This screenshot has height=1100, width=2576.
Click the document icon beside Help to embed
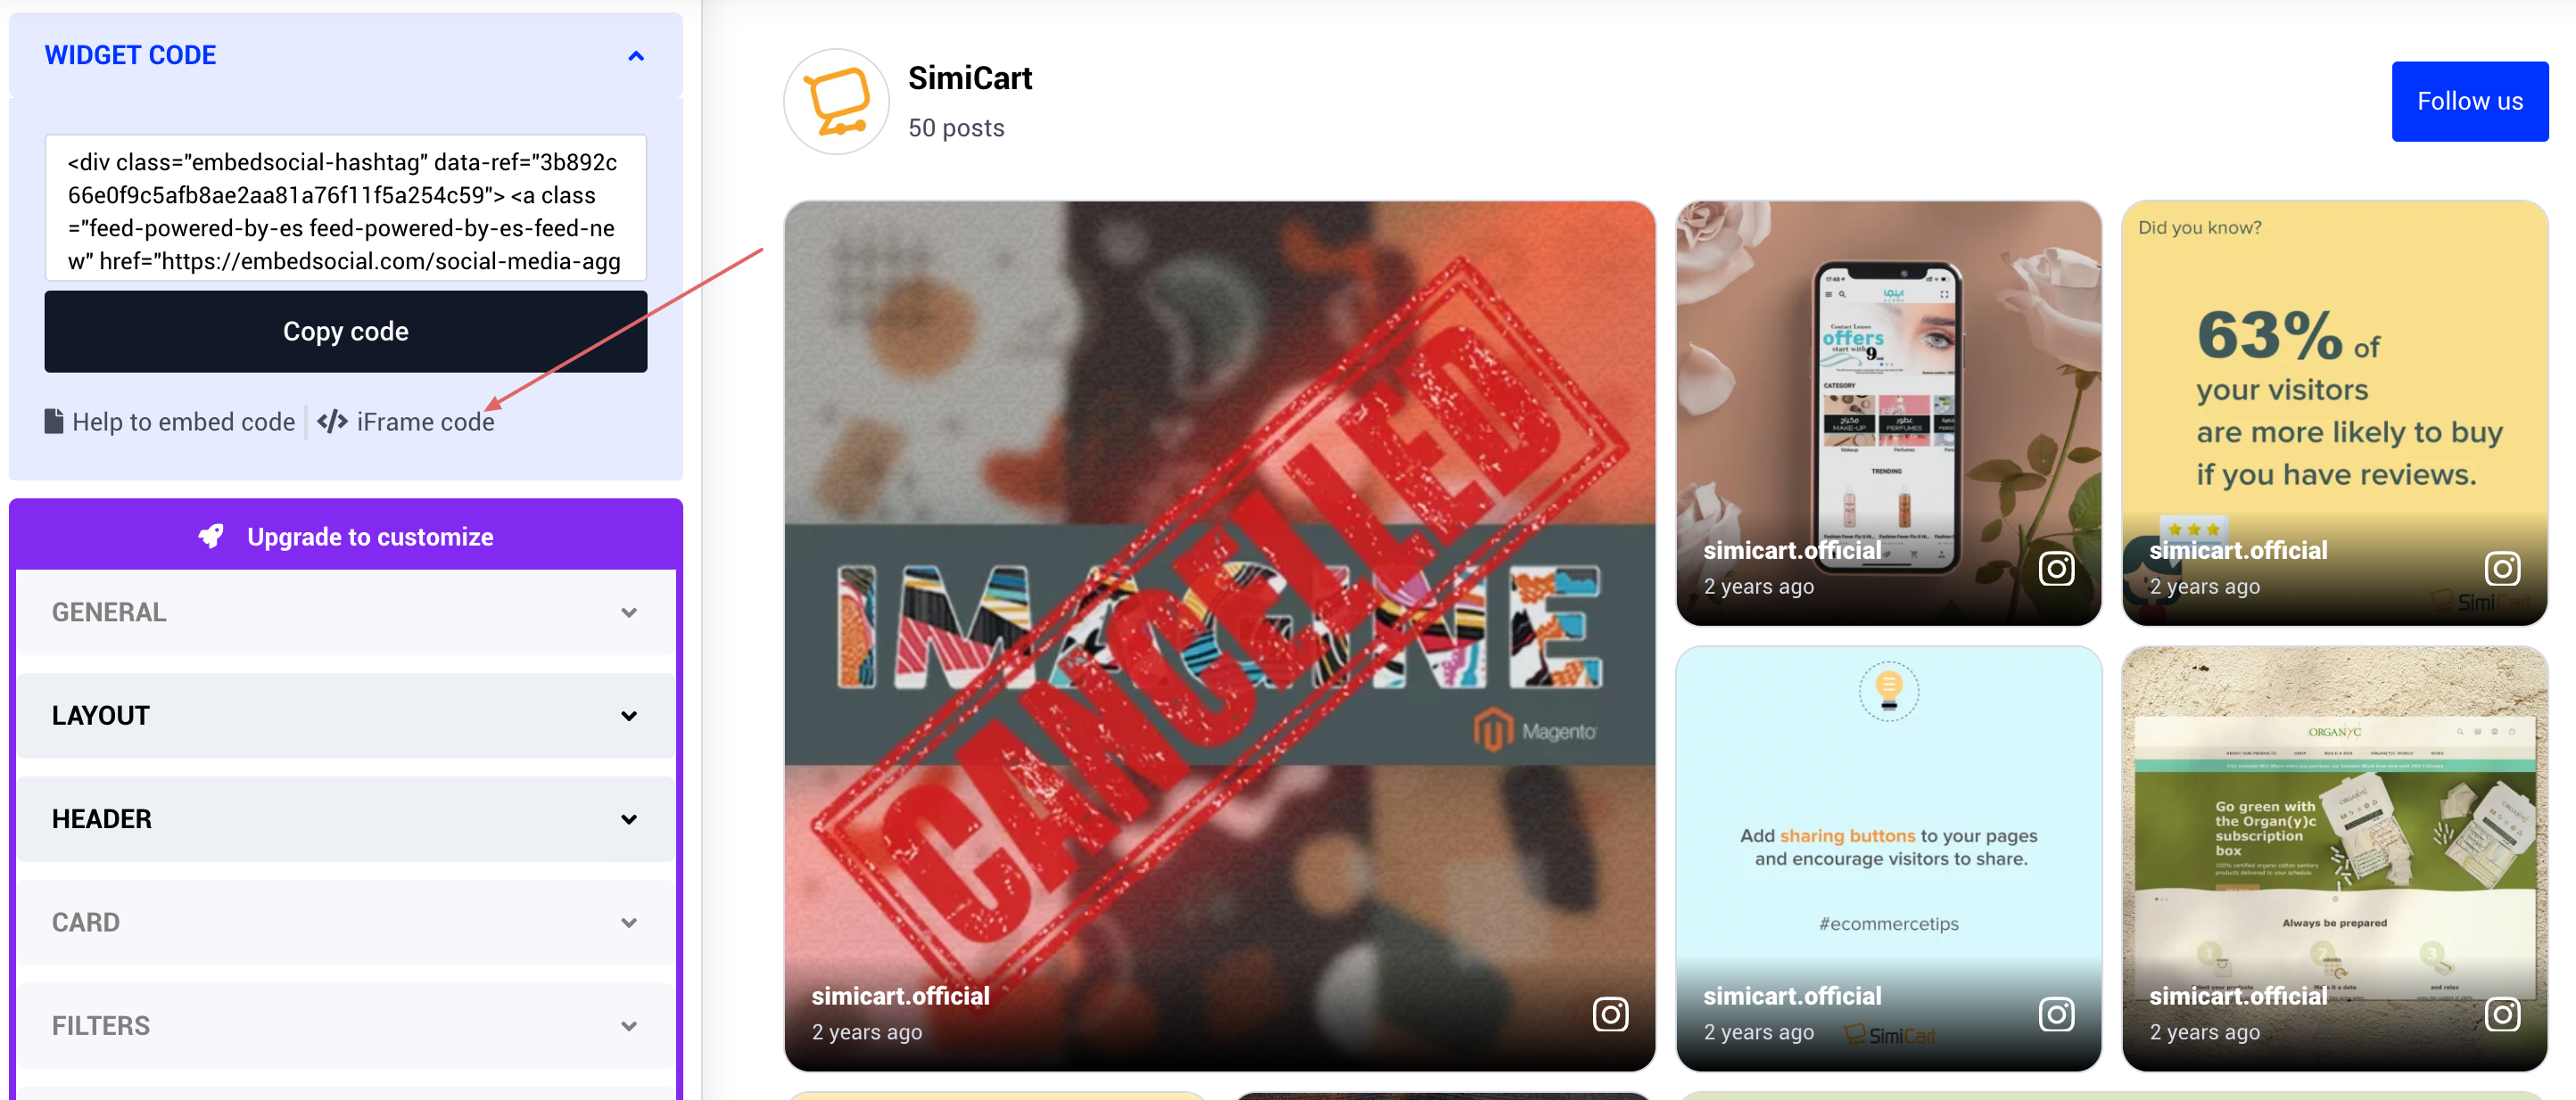[x=54, y=421]
